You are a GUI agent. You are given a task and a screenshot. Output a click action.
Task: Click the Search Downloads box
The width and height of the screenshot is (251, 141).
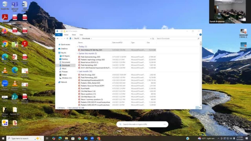point(177,38)
